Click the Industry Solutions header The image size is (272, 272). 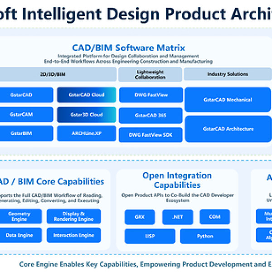(x=228, y=74)
